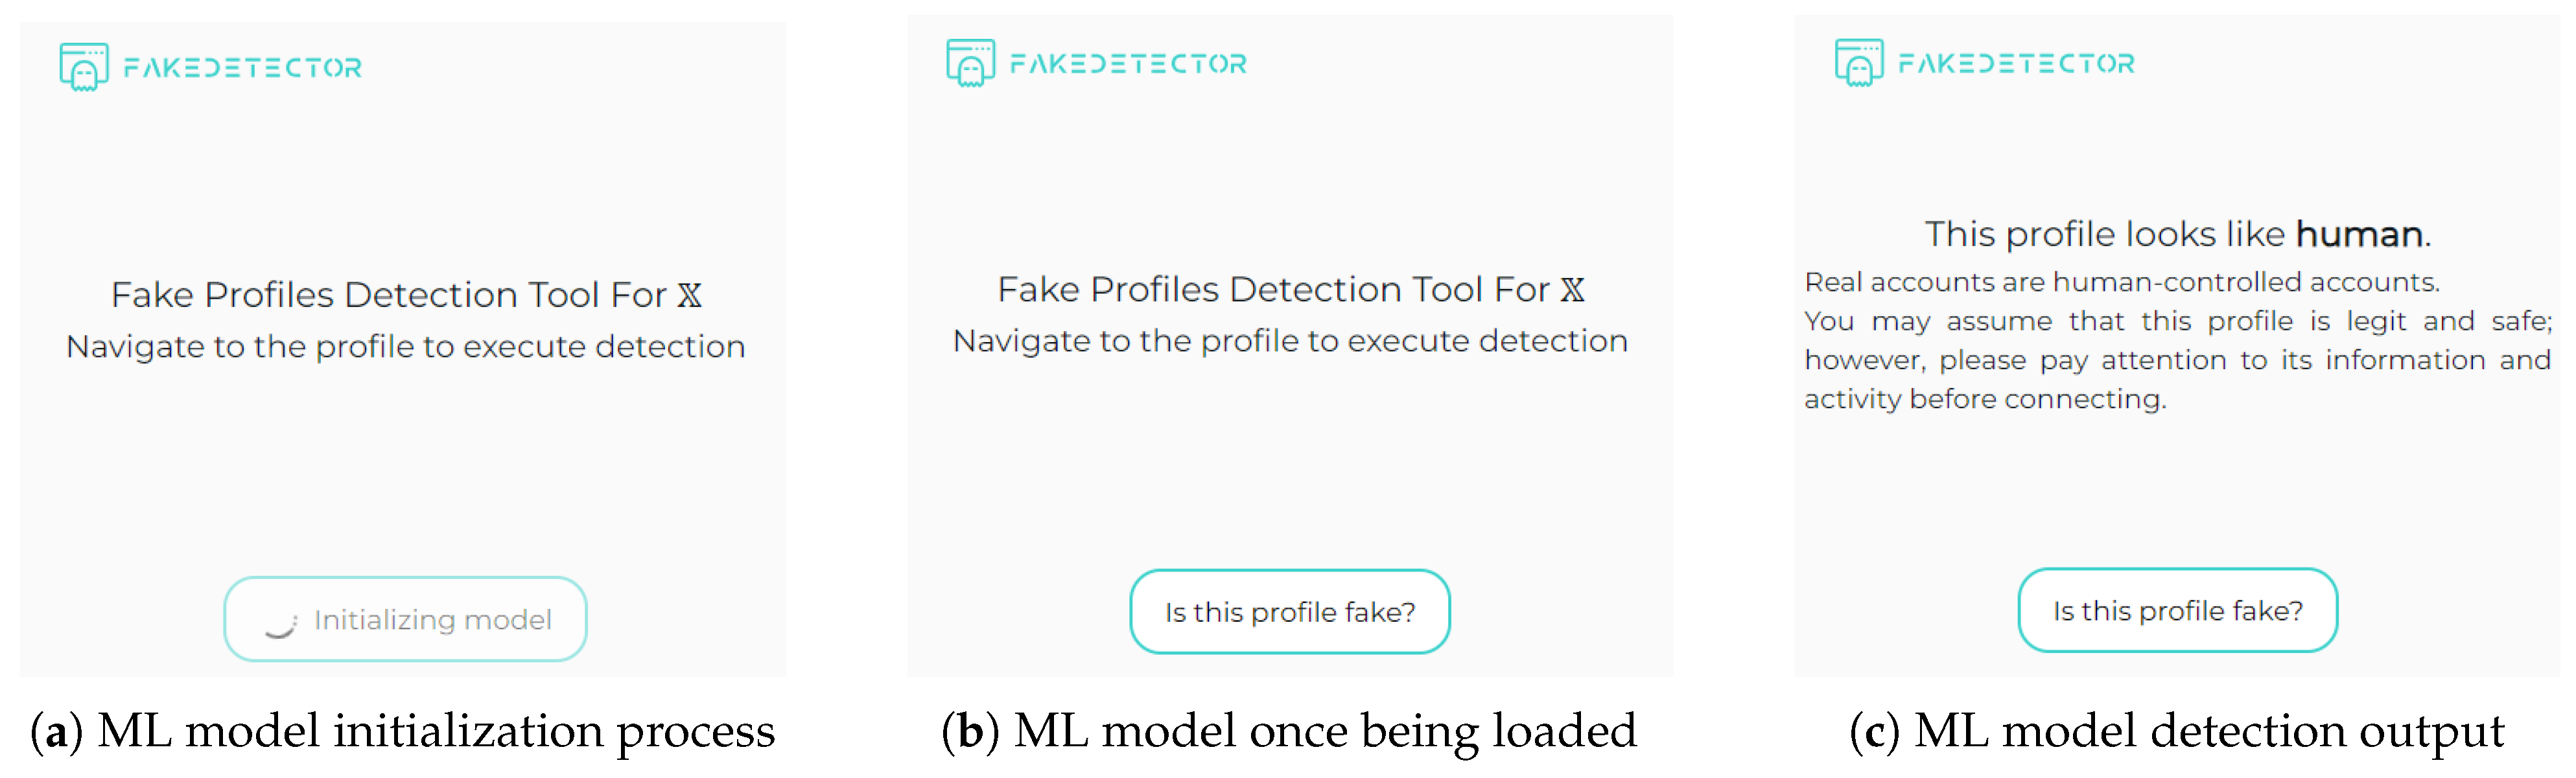The height and width of the screenshot is (778, 2576).
Task: Click the FAKEDETECTOR wordmark in the middle panel
Action: pyautogui.click(x=1128, y=64)
